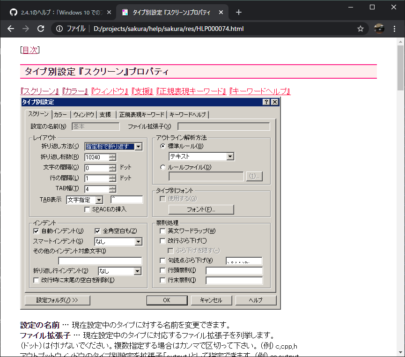Toggle the 全角空白も checkbox

(x=97, y=231)
